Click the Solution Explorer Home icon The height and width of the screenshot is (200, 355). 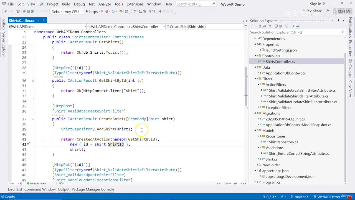(x=260, y=26)
